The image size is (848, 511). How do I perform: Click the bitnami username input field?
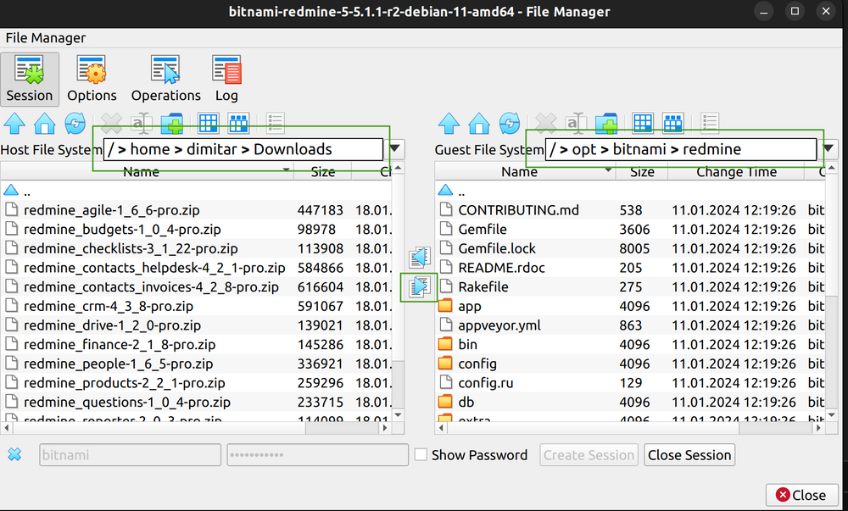click(130, 455)
